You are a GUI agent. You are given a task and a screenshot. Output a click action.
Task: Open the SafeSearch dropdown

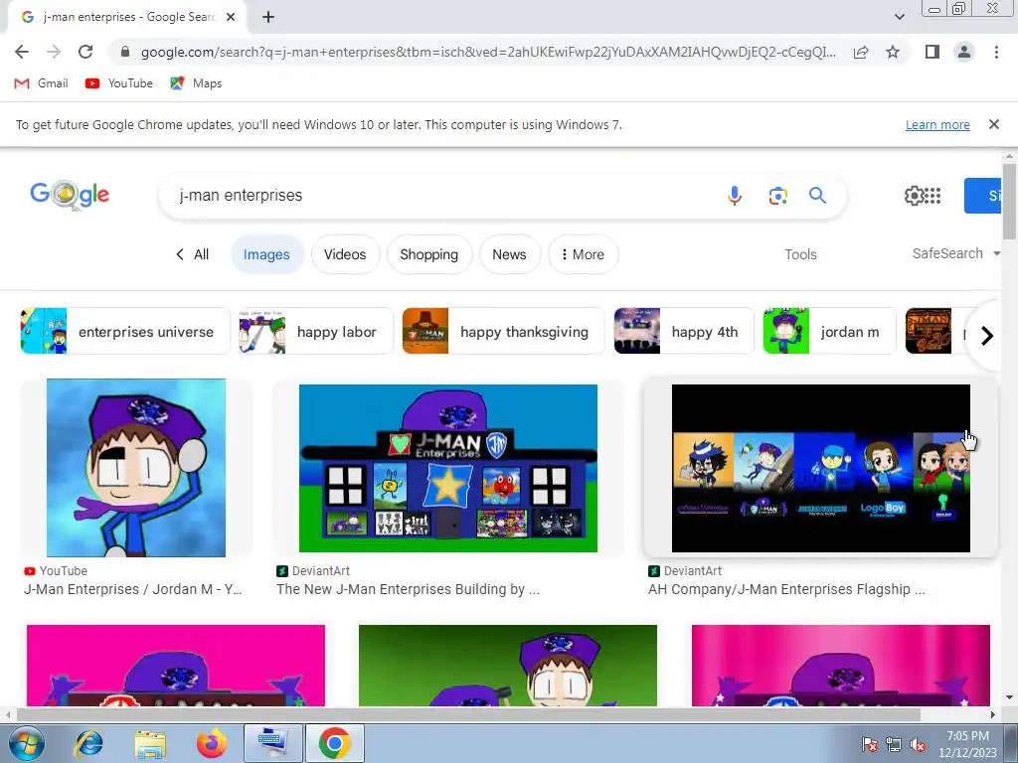click(955, 253)
